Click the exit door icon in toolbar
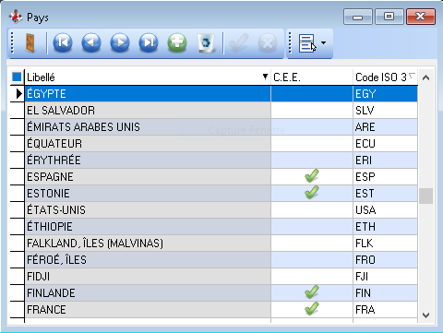443x333 pixels. click(30, 43)
